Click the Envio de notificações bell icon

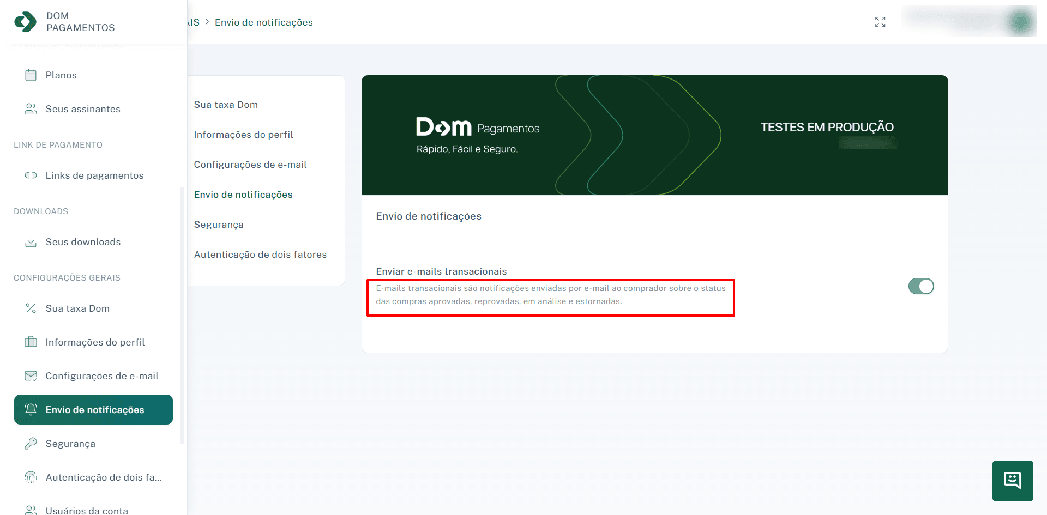point(31,409)
